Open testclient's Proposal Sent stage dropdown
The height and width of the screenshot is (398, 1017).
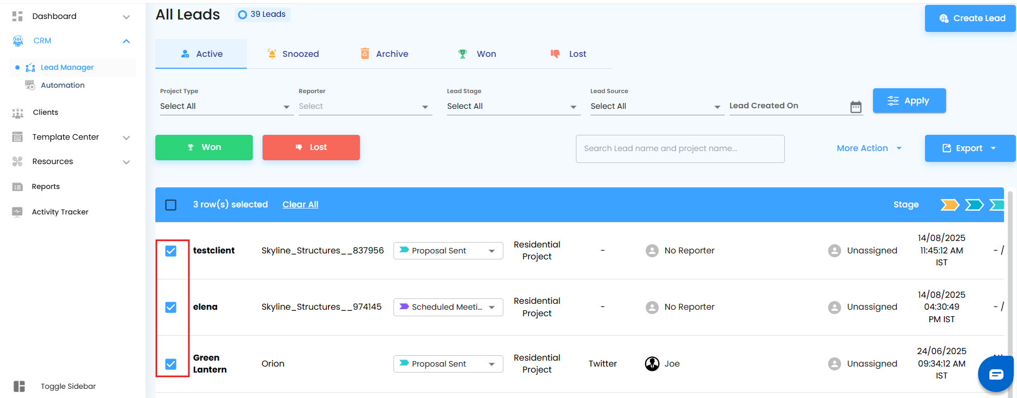tap(448, 251)
